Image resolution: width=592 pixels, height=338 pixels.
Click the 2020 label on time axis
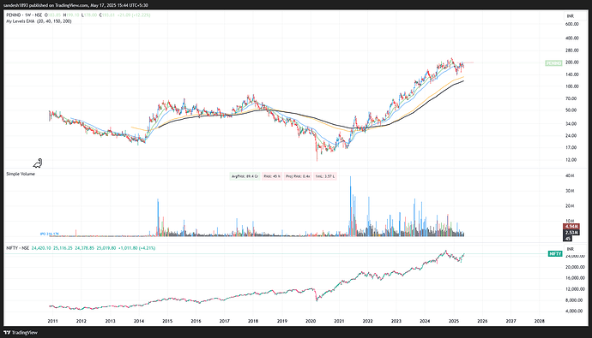[x=311, y=321]
